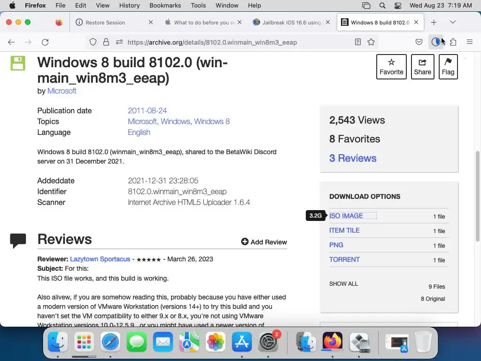
Task: Open System Settings from the Dock
Action: click(x=268, y=342)
